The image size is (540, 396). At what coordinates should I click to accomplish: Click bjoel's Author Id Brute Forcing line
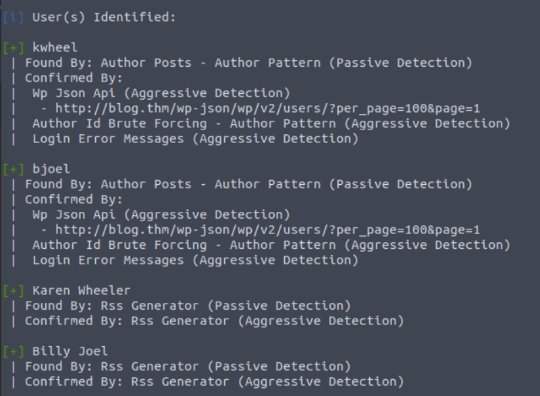pyautogui.click(x=271, y=245)
